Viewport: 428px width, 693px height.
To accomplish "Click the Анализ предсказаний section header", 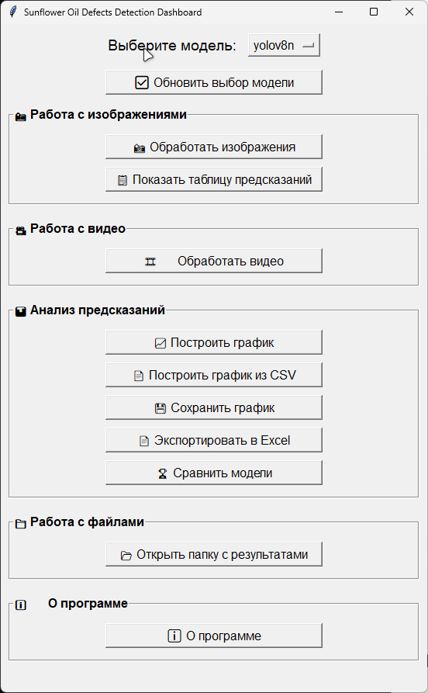I will click(x=97, y=310).
